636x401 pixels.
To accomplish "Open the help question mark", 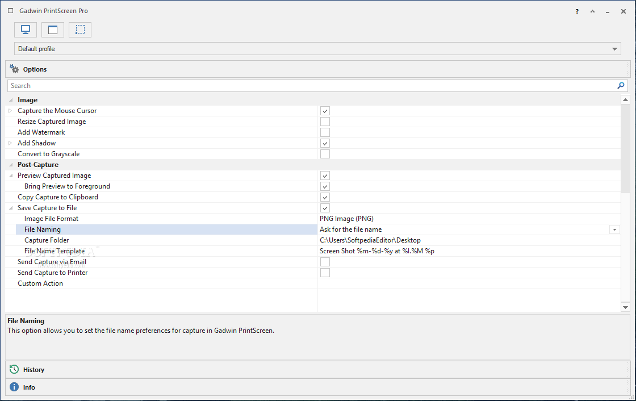I will (577, 11).
